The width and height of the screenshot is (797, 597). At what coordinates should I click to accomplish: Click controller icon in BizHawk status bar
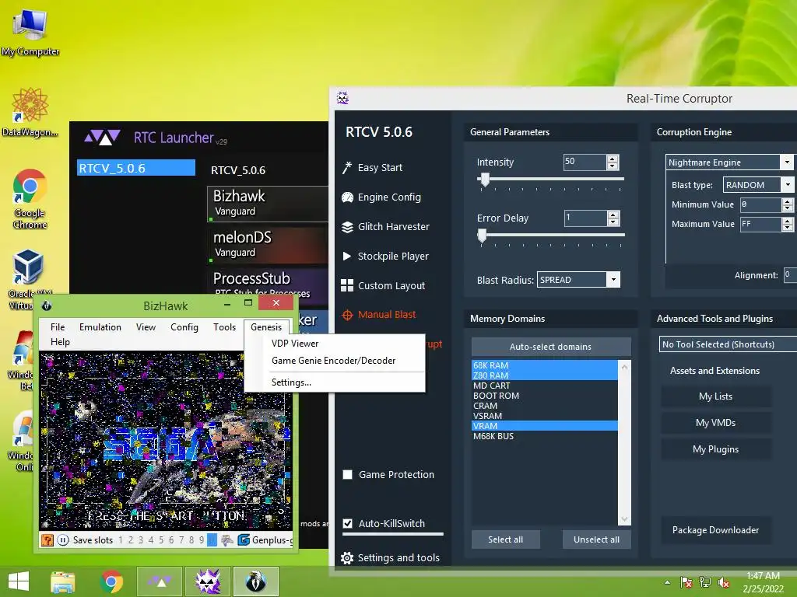tap(227, 540)
